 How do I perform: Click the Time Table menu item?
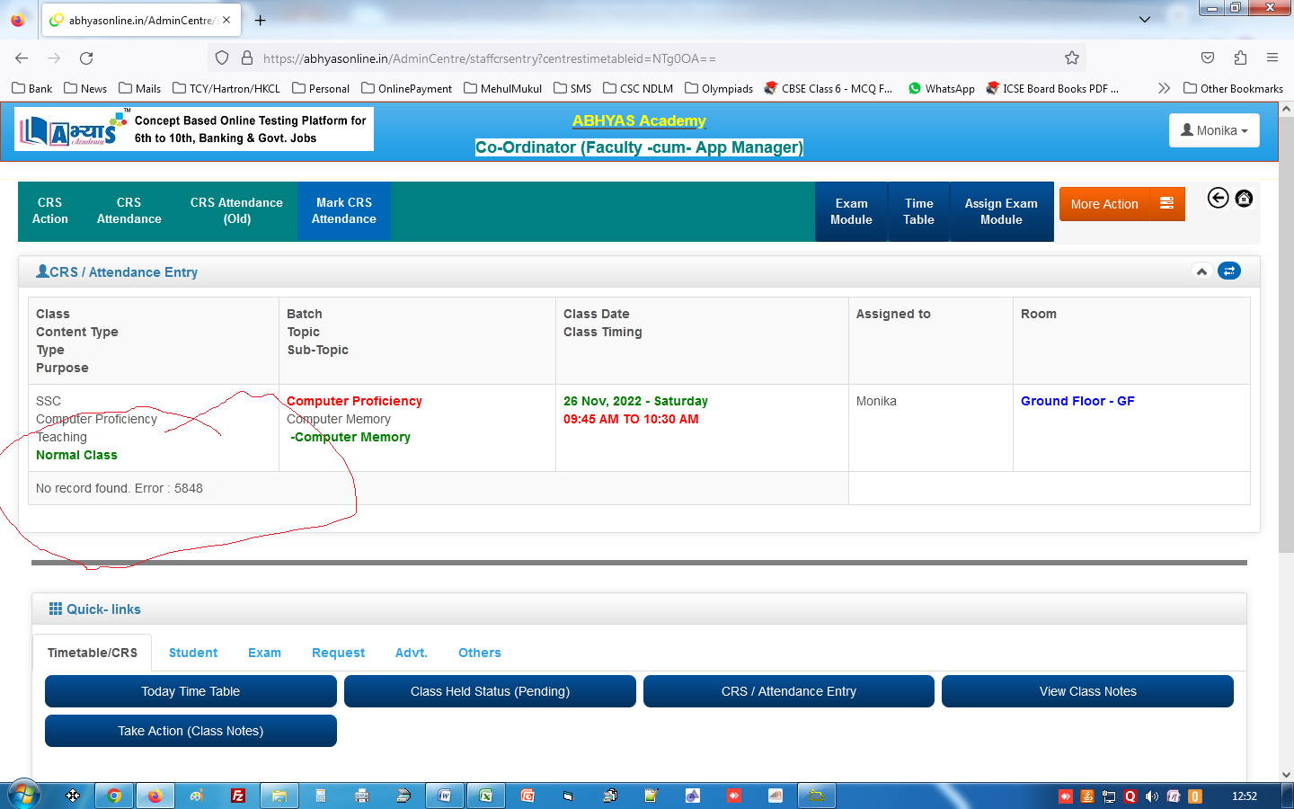918,212
